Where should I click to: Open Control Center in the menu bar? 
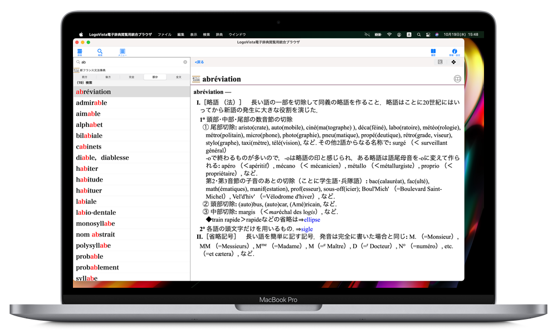[428, 35]
